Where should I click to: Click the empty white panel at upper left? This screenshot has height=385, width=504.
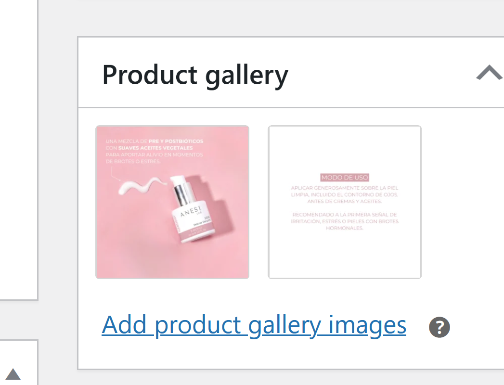click(x=19, y=150)
